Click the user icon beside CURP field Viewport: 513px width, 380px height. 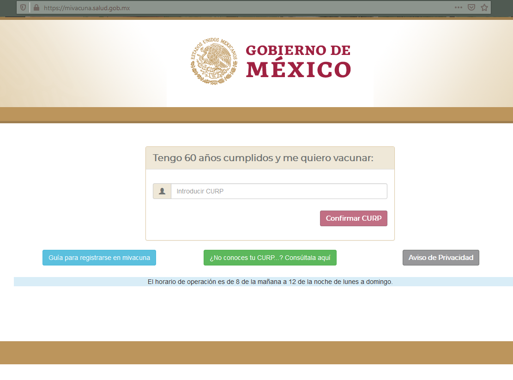pos(162,191)
